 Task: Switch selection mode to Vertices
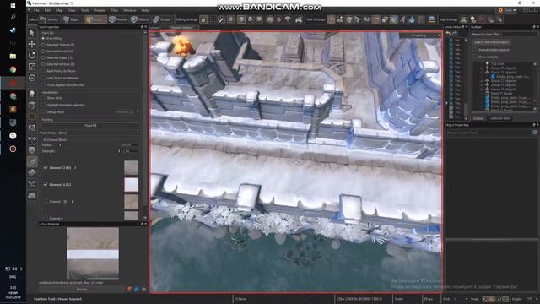49,19
